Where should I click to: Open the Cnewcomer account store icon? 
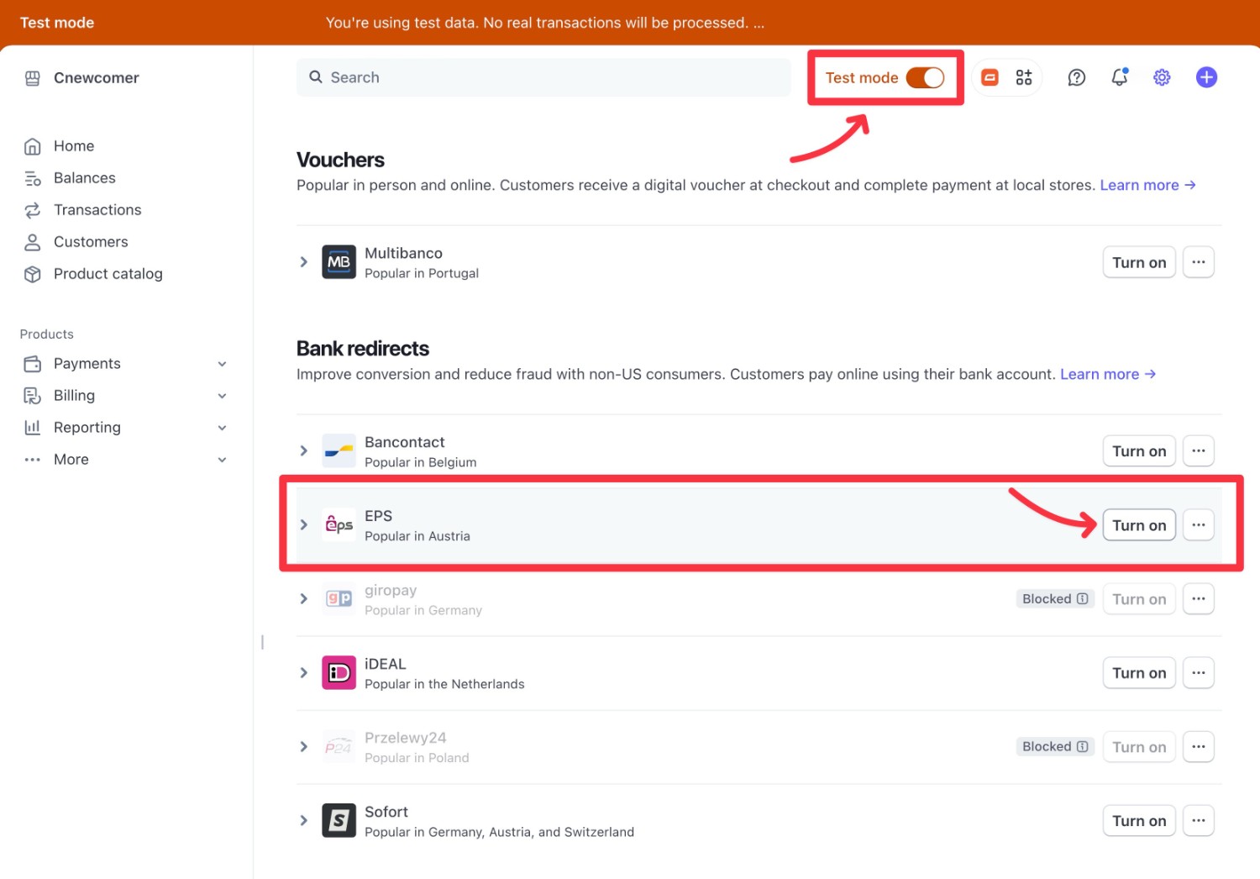click(x=33, y=78)
